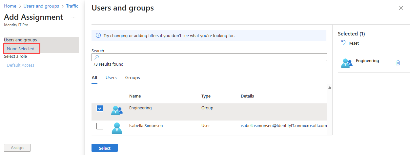
Task: Go to Home breadcrumb
Action: [10, 6]
